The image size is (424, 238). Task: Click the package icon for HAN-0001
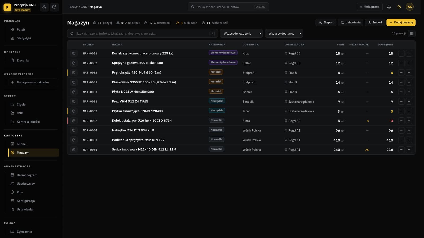tap(74, 53)
